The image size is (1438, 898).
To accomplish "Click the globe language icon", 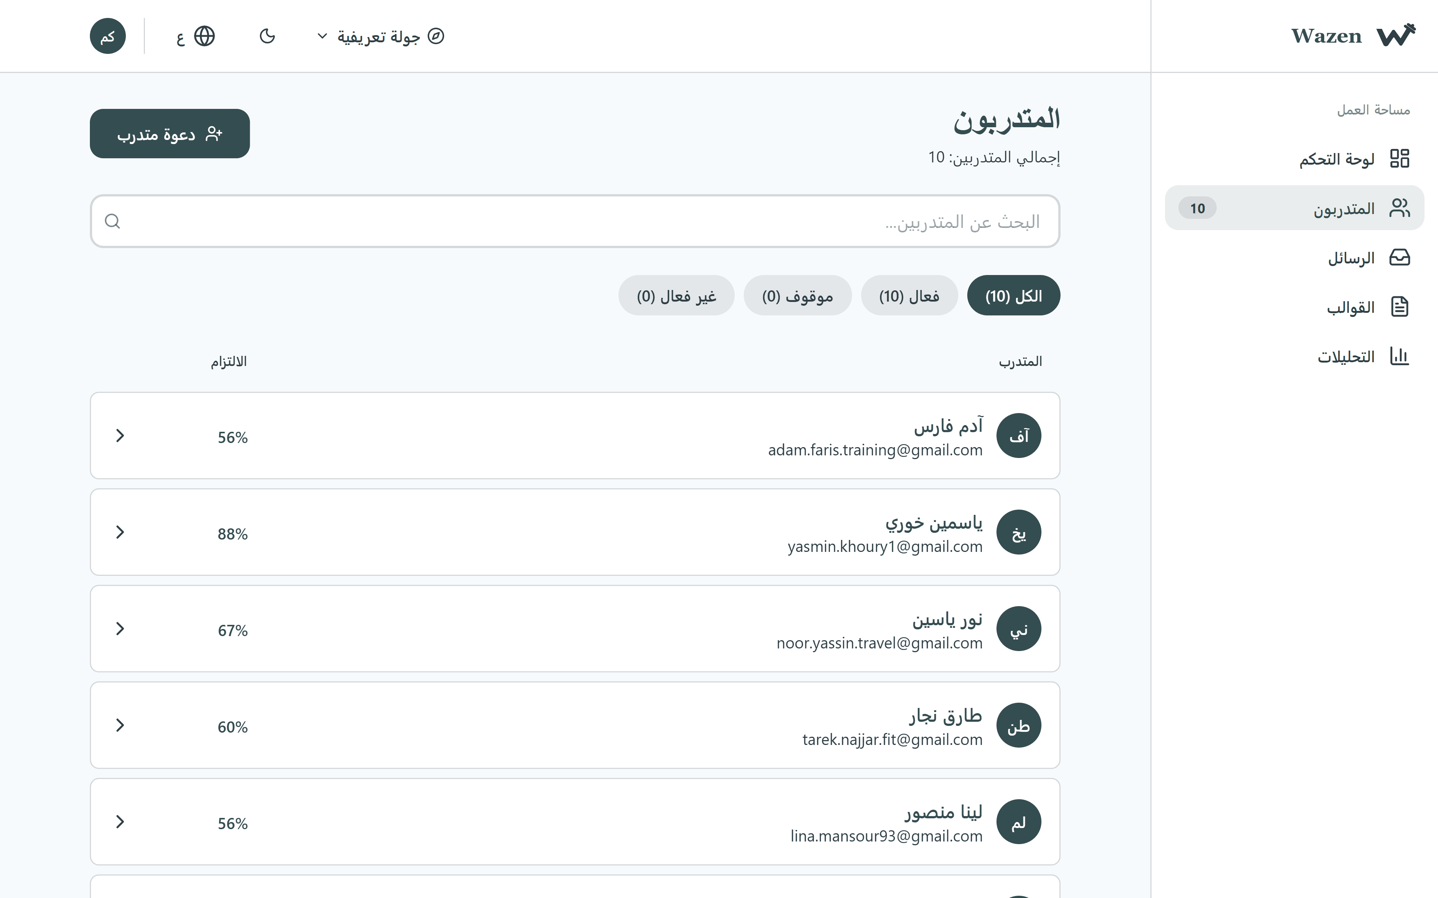I will click(204, 36).
